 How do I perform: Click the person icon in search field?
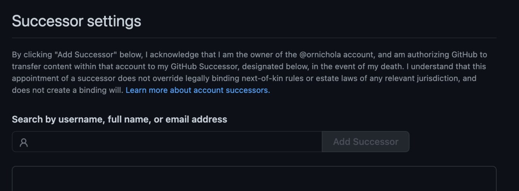click(24, 142)
